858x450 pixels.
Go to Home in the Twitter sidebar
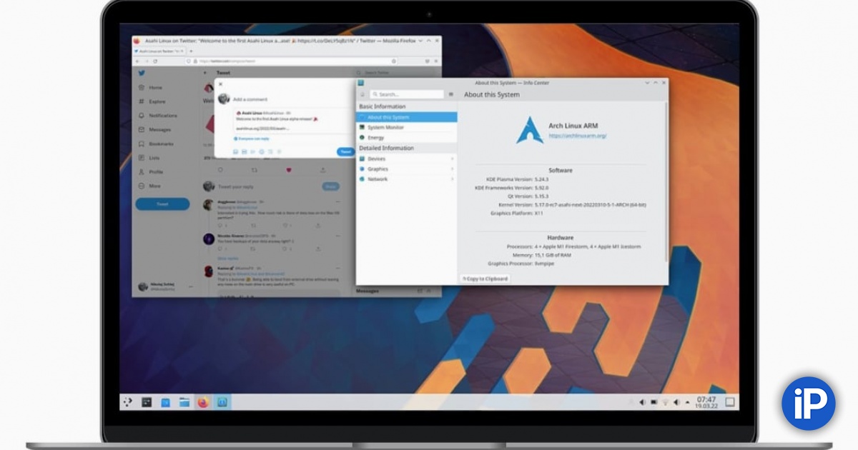click(152, 87)
